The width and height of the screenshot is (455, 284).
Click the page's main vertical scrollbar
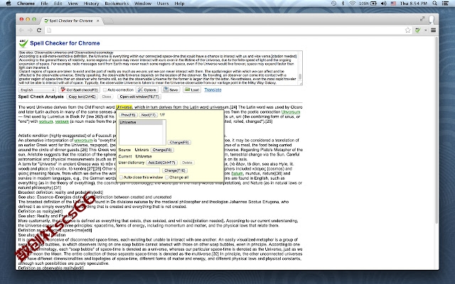tap(436, 131)
